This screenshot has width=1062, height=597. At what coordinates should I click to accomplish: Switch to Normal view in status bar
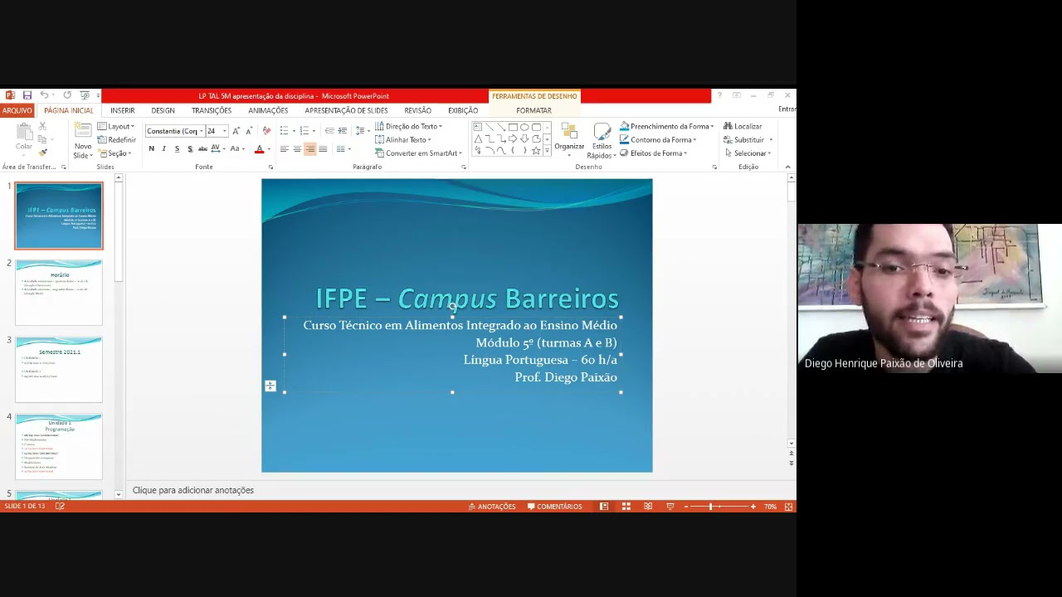(604, 507)
